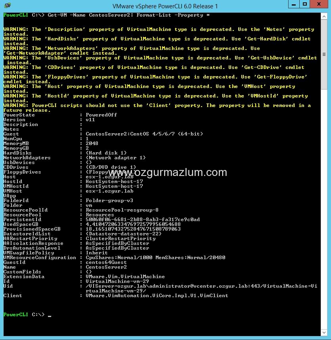The width and height of the screenshot is (331, 340).
Task: Click the value '{CD/DVD drive 1}'
Action: [111, 167]
